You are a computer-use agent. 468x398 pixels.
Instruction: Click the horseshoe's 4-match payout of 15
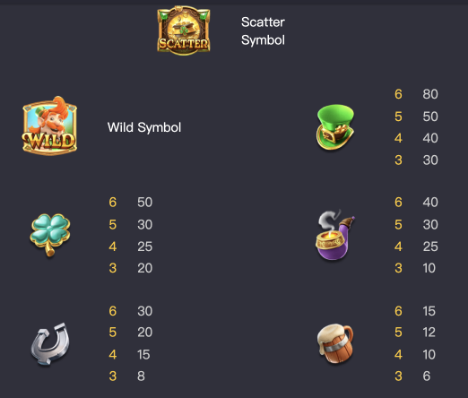143,355
